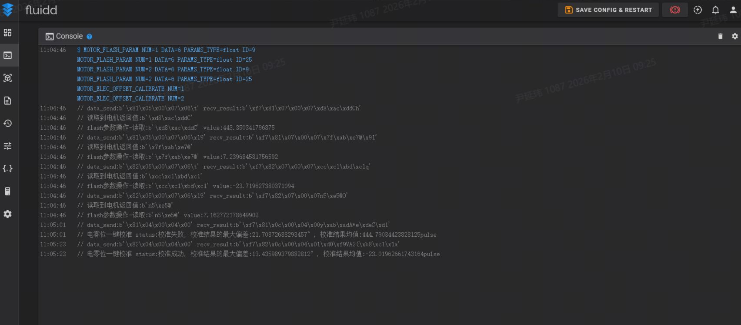The height and width of the screenshot is (325, 741).
Task: Open the G-code preview sidebar icon
Action: click(8, 78)
